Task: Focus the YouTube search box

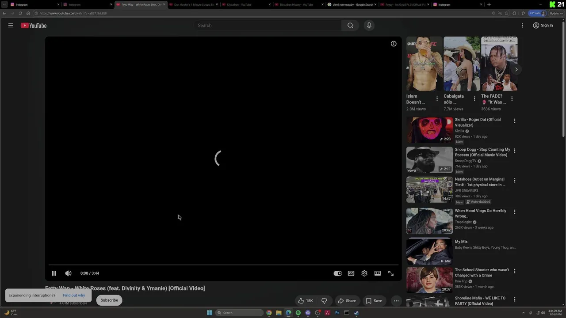Action: [268, 26]
